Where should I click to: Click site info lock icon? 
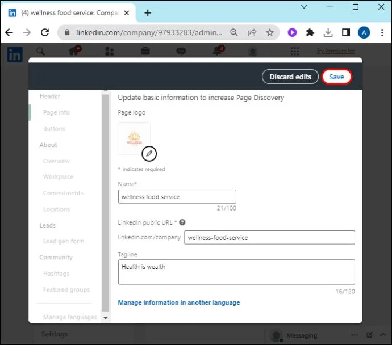coord(67,32)
